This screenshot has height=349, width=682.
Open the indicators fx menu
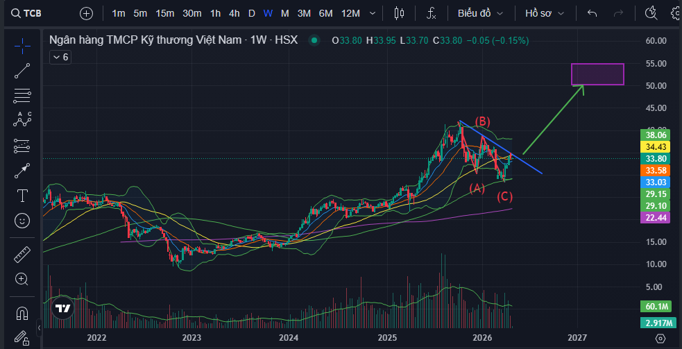click(x=431, y=13)
